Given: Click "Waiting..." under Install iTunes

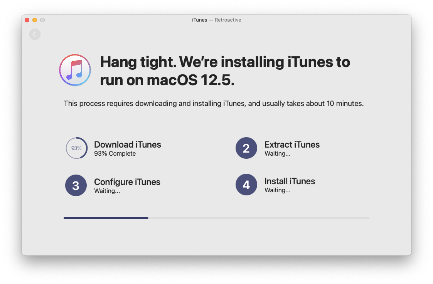Looking at the screenshot, I should pos(278,190).
